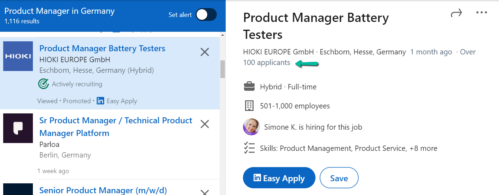Screen dimensions: 499x195
Task: Click 'Berlin, Germany' location text
Action: click(x=65, y=155)
